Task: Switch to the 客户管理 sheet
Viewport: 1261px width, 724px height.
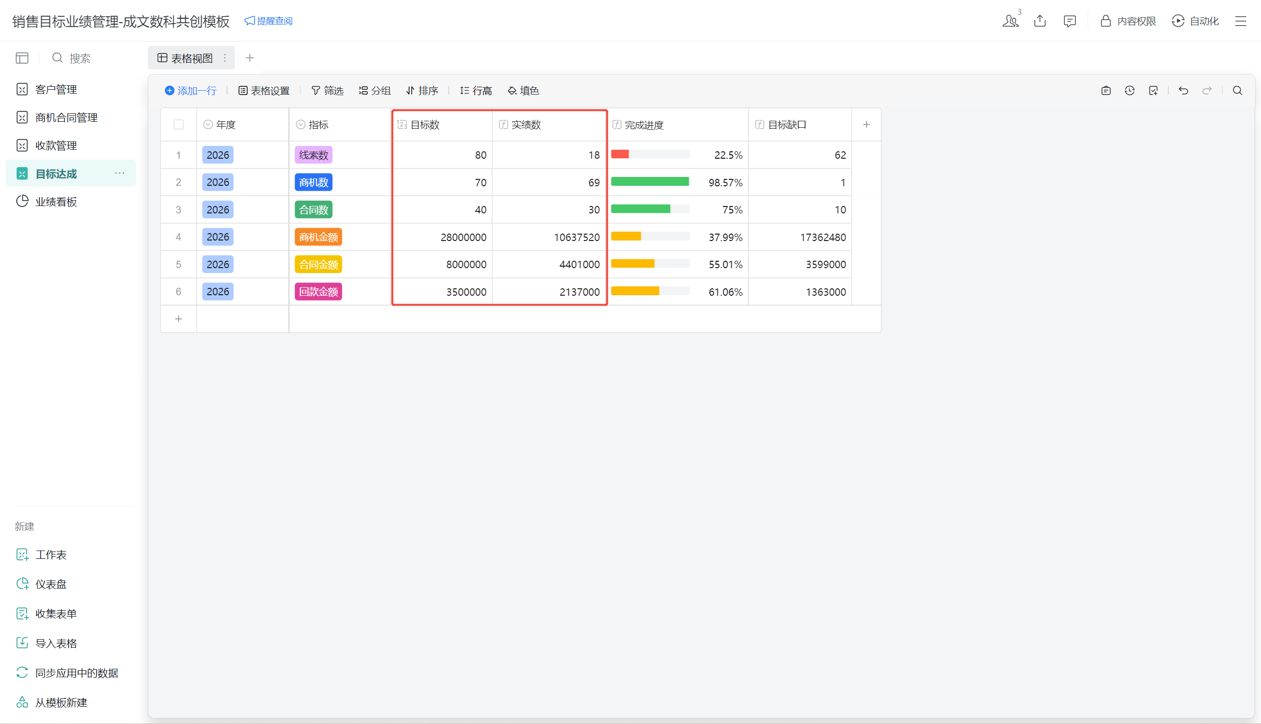Action: pyautogui.click(x=56, y=90)
